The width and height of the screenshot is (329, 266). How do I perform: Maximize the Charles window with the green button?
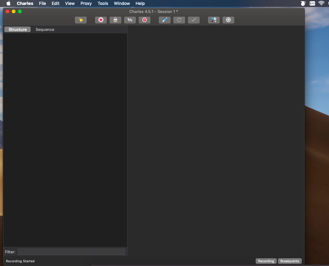pos(20,11)
